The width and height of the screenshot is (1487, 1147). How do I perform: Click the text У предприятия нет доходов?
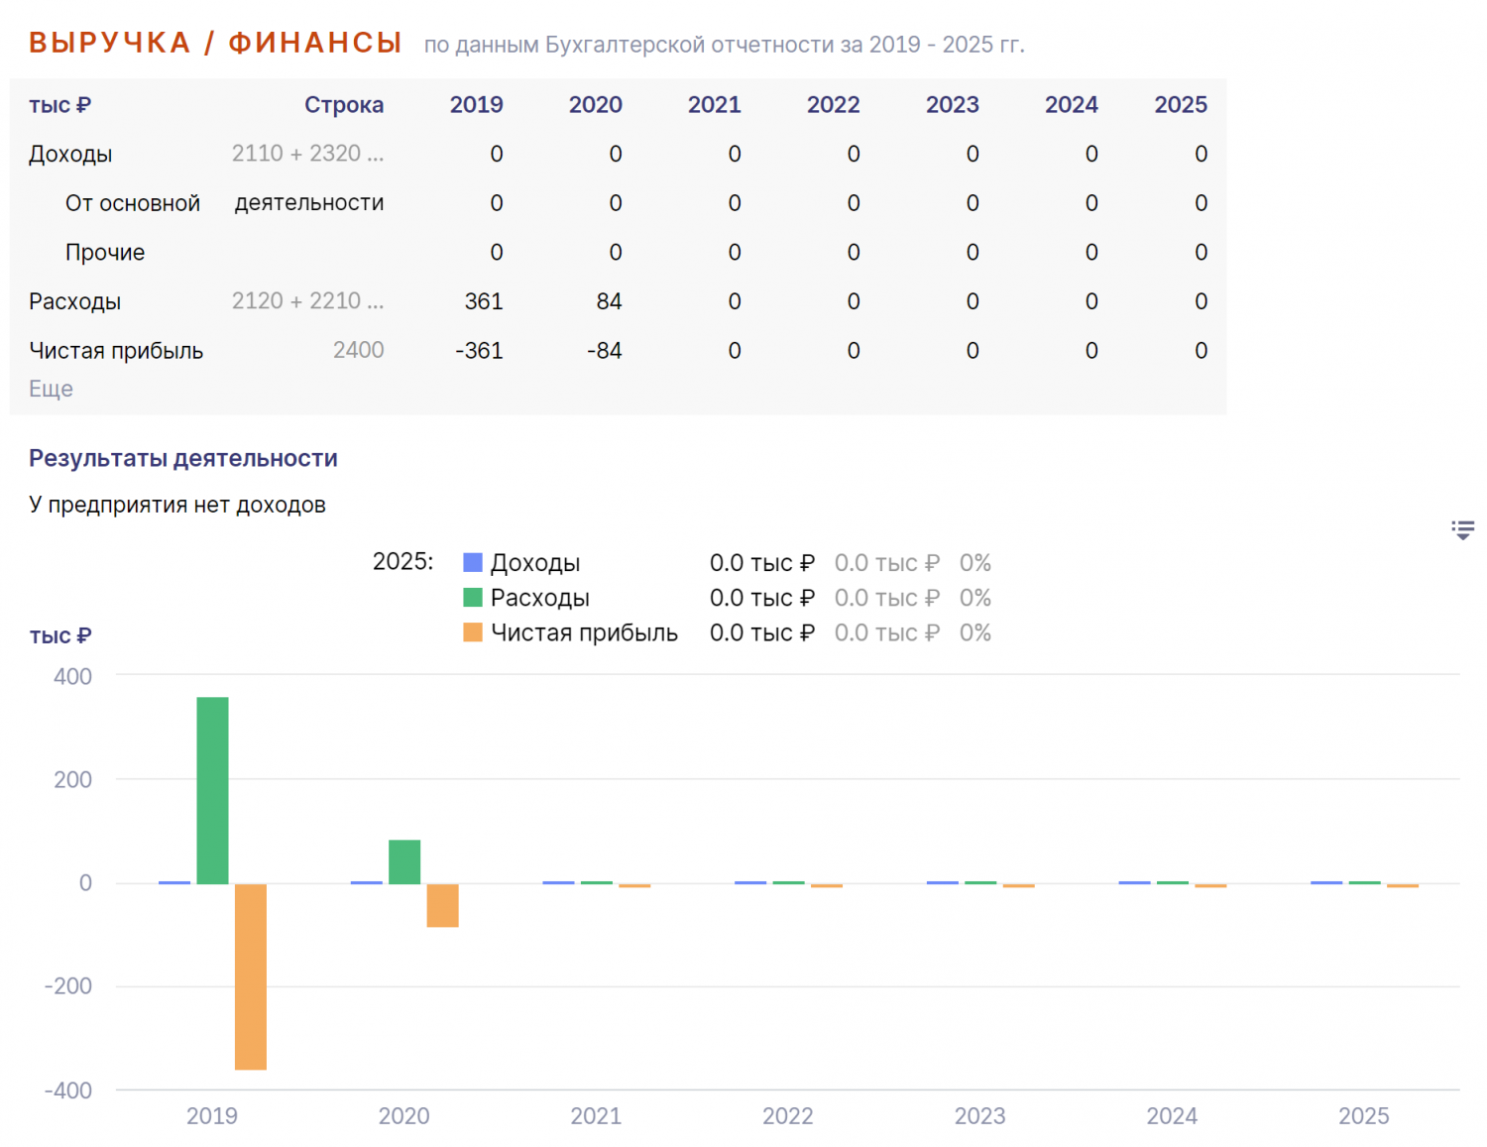point(177,505)
